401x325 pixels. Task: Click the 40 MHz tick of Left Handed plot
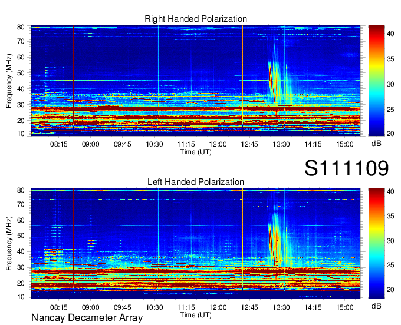point(21,252)
